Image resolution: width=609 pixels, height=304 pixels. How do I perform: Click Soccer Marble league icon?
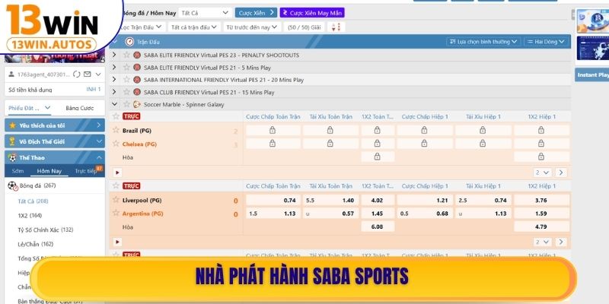click(x=137, y=104)
